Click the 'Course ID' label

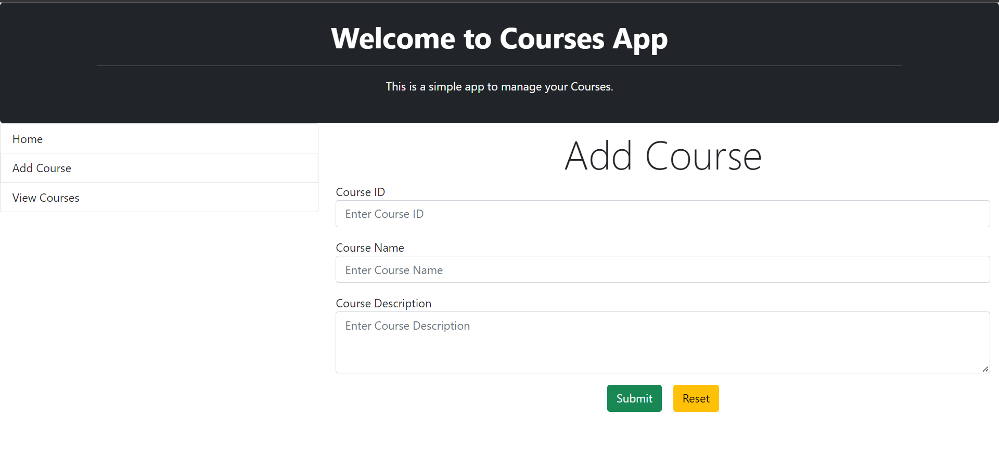click(x=360, y=192)
